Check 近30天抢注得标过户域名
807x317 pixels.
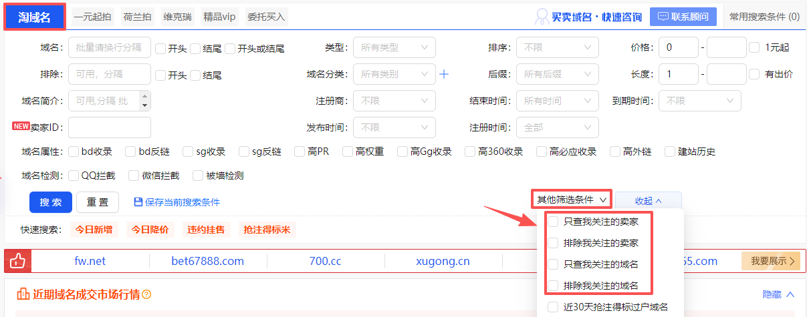pos(553,307)
